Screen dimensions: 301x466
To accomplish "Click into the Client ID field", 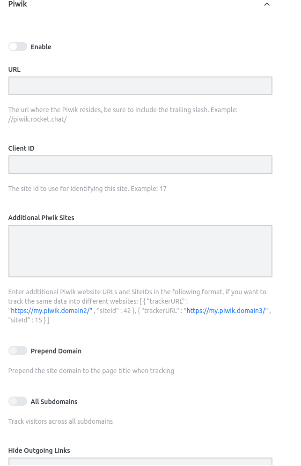I will point(140,165).
